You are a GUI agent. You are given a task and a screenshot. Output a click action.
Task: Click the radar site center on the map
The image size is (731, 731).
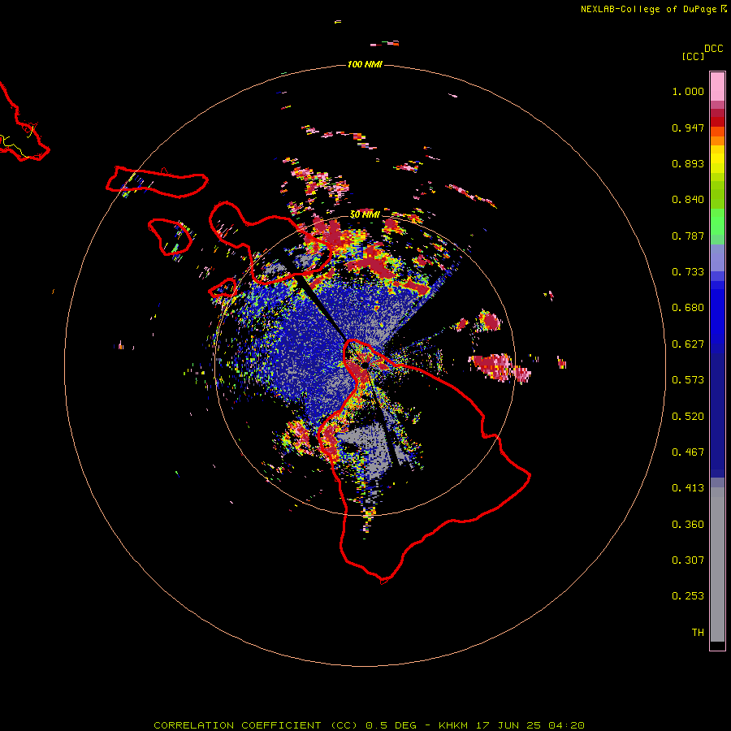click(x=365, y=365)
